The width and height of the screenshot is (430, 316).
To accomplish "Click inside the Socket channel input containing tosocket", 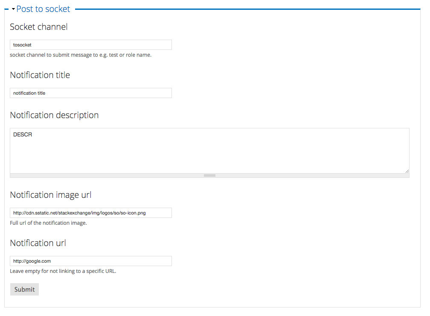I will pyautogui.click(x=90, y=44).
